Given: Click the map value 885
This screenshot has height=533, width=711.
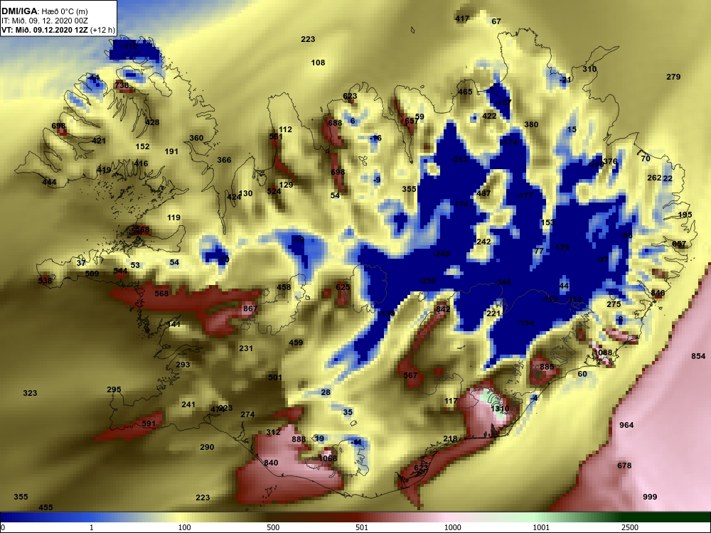Looking at the screenshot, I should (x=547, y=367).
